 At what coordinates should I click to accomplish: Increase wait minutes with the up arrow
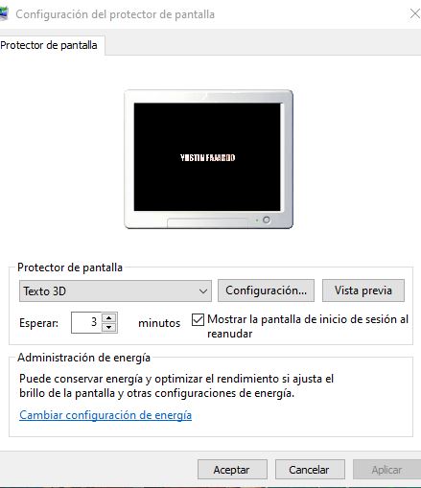[x=109, y=318]
